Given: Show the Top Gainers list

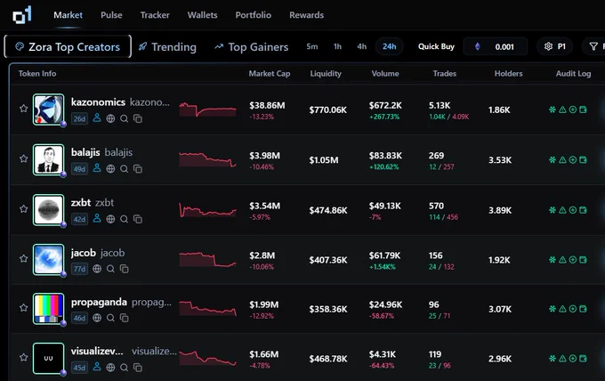Looking at the screenshot, I should 252,47.
